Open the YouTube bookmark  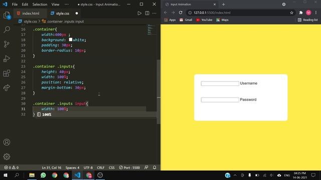[204, 20]
